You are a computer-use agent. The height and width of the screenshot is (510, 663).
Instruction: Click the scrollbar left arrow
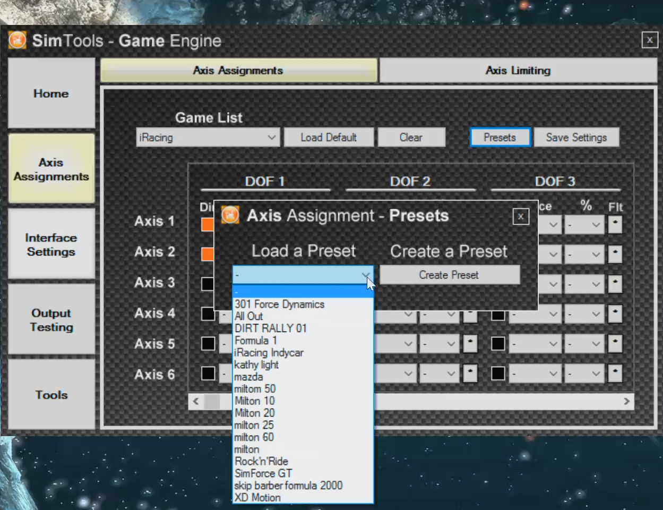(196, 401)
